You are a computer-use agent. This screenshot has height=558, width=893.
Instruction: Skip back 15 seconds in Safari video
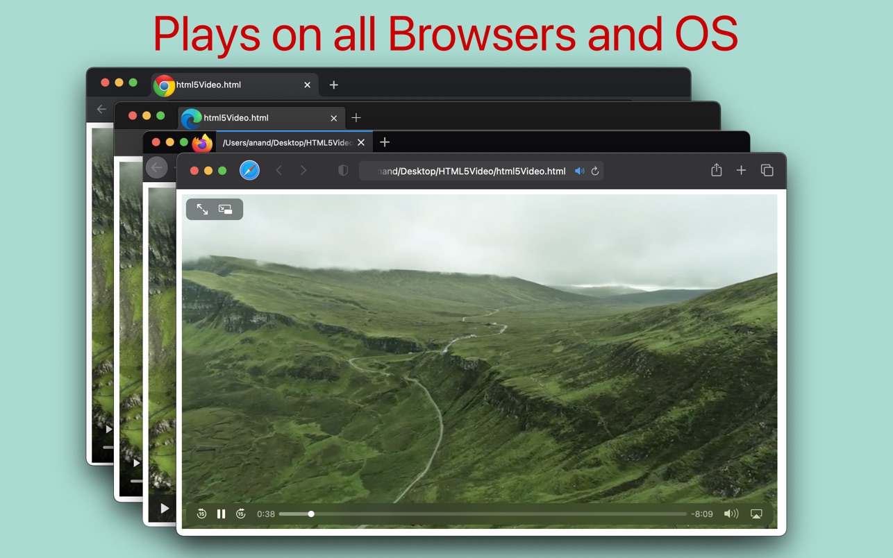coord(201,514)
